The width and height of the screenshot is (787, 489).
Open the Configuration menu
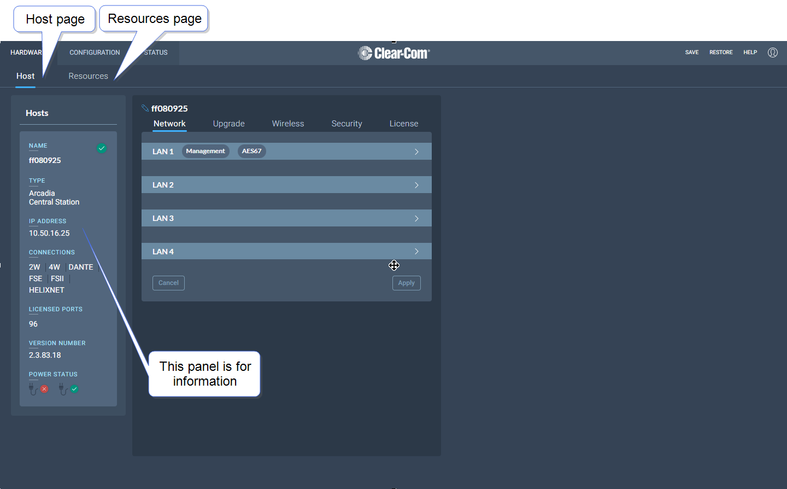95,53
